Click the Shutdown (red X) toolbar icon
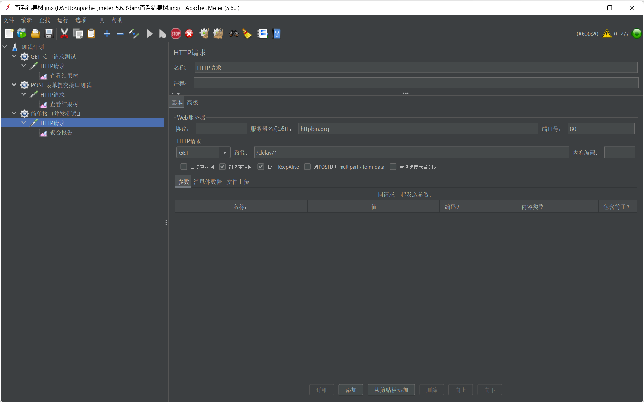This screenshot has width=644, height=402. point(189,34)
